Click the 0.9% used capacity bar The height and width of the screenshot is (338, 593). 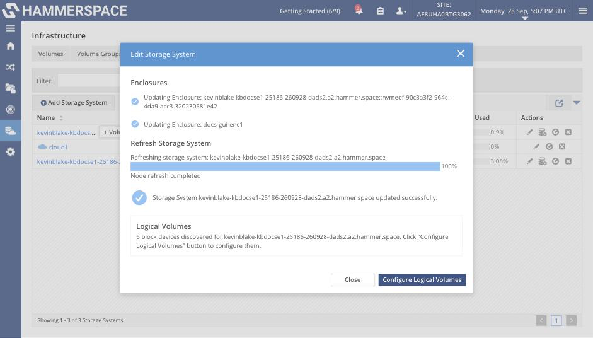point(480,132)
